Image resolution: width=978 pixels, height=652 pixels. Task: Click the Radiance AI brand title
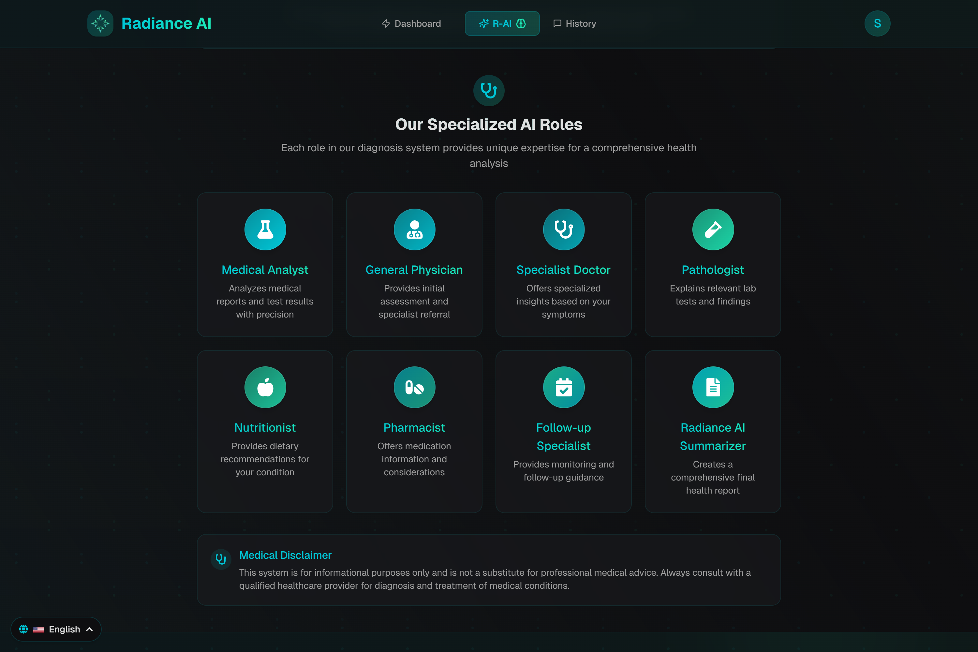166,23
